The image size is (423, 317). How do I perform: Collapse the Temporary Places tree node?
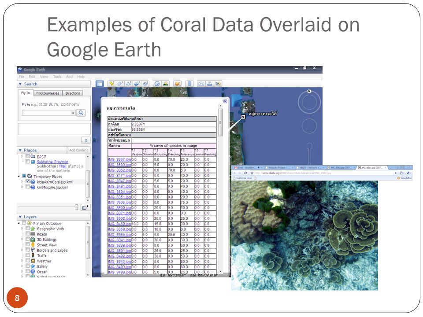pos(19,176)
